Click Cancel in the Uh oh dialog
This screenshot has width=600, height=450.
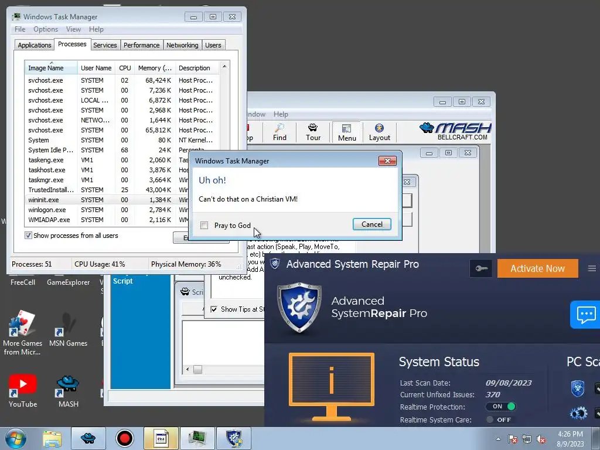coord(371,224)
